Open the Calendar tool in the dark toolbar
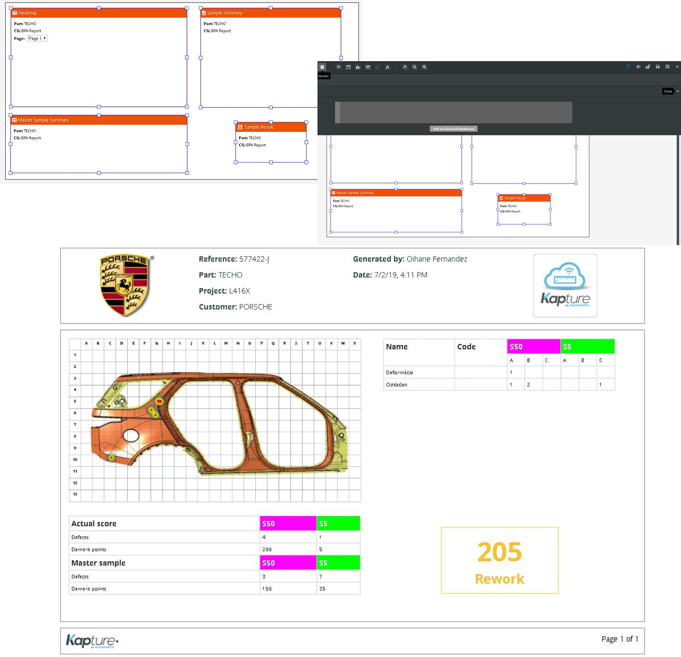 [x=322, y=67]
